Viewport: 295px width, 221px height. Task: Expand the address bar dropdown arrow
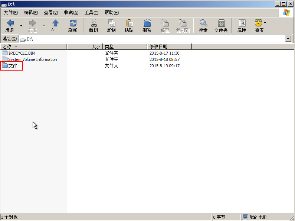(x=288, y=39)
